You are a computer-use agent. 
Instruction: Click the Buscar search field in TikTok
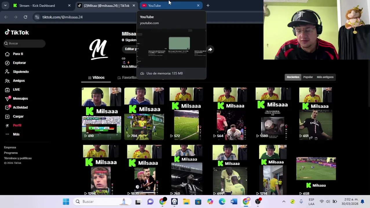click(x=25, y=43)
